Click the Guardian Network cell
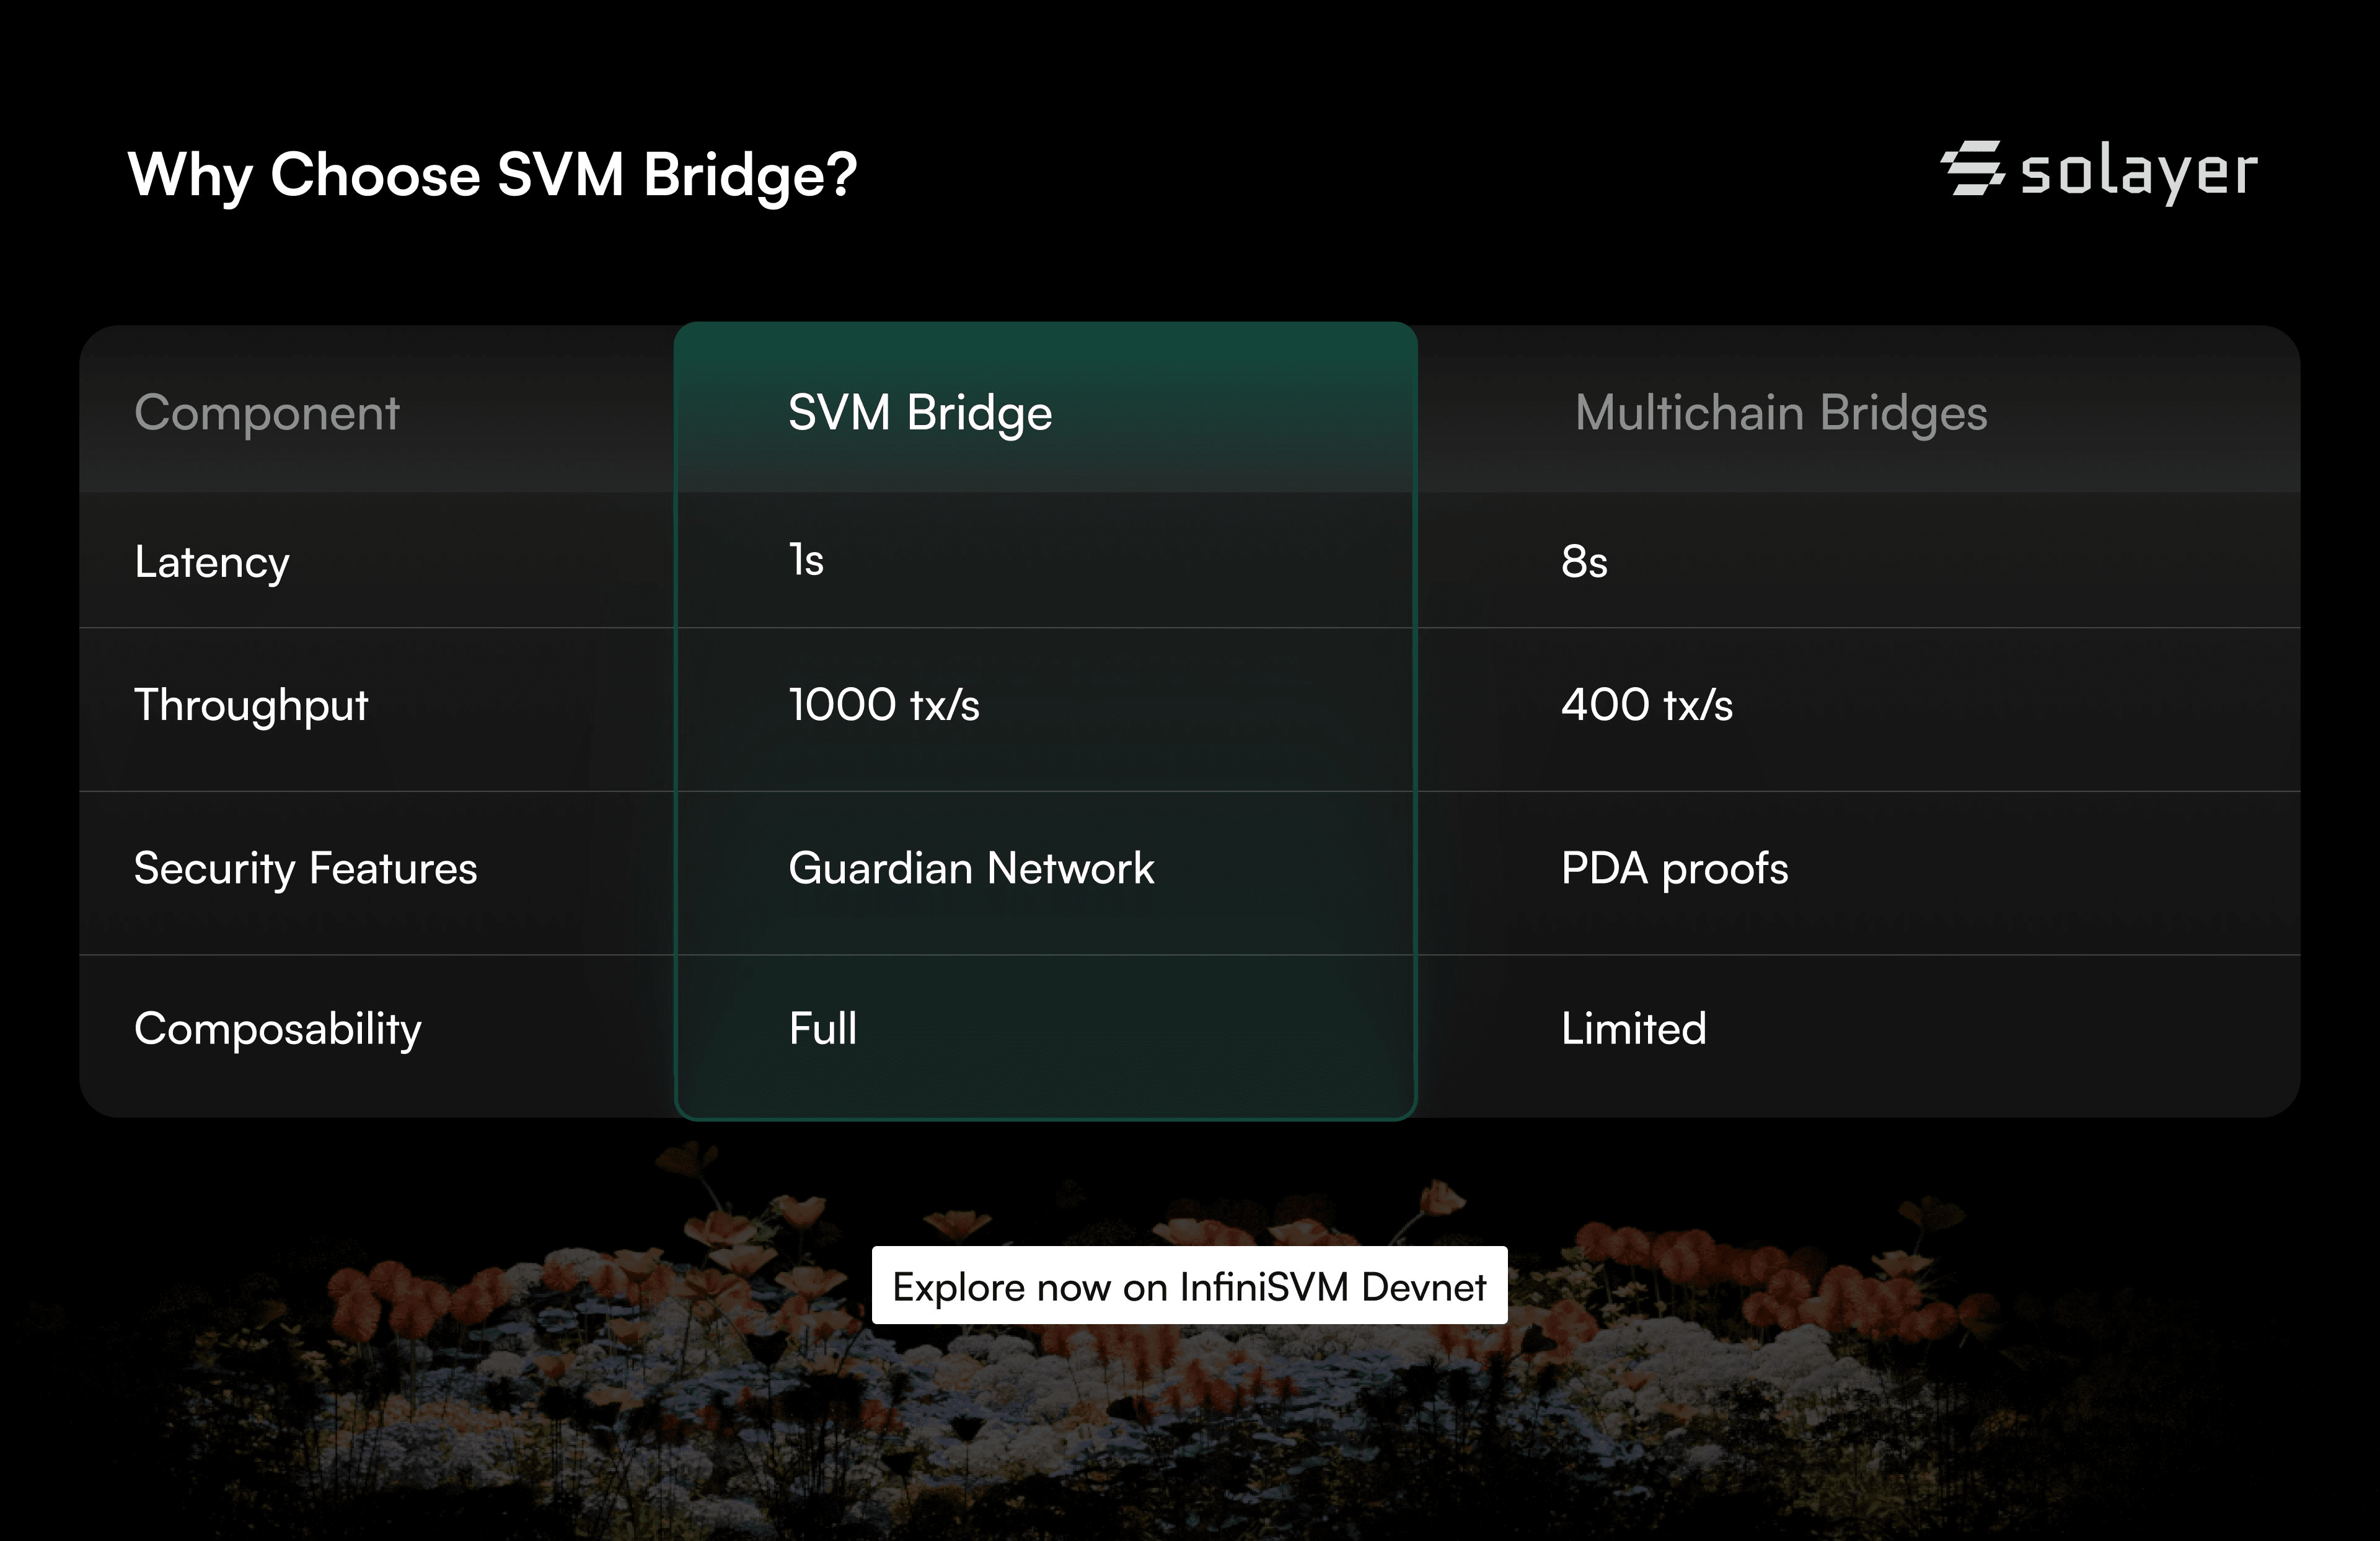Screen dimensions: 2380x1541 point(971,868)
